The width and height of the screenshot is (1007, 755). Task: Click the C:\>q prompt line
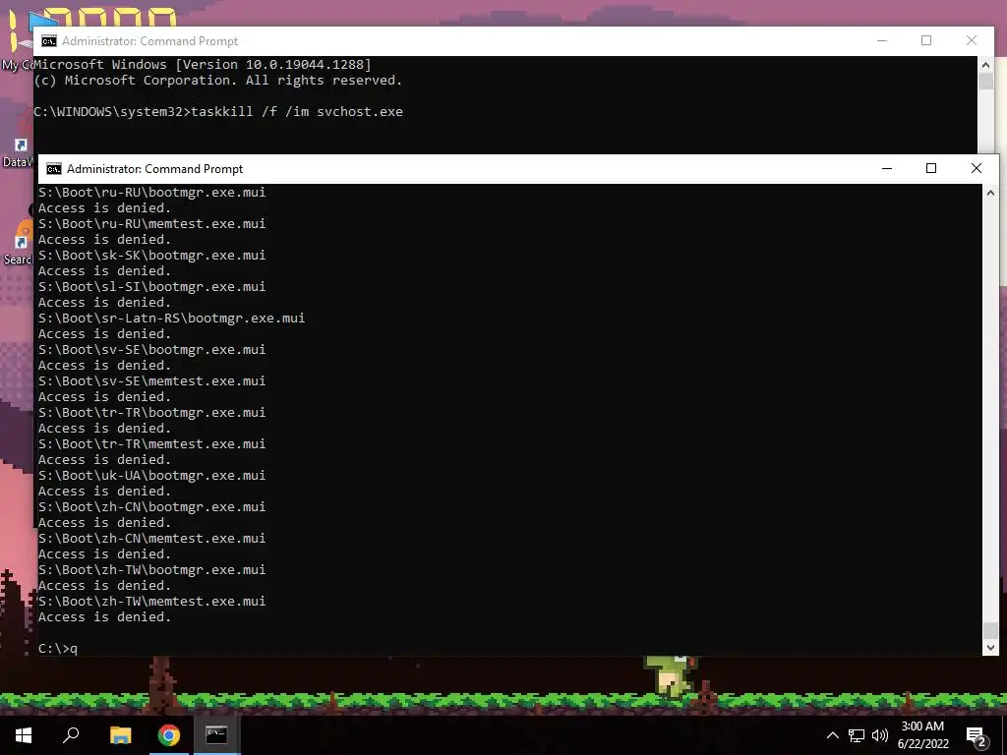pyautogui.click(x=58, y=649)
